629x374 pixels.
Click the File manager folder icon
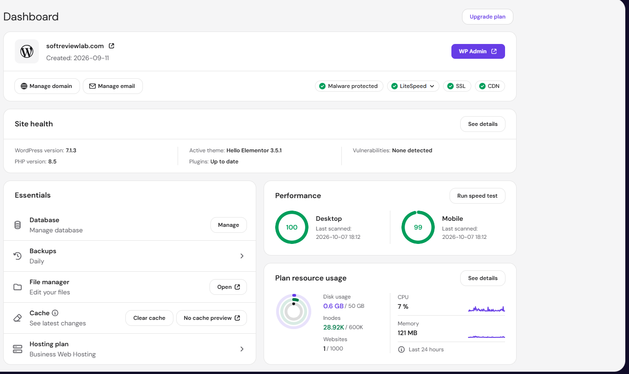18,287
